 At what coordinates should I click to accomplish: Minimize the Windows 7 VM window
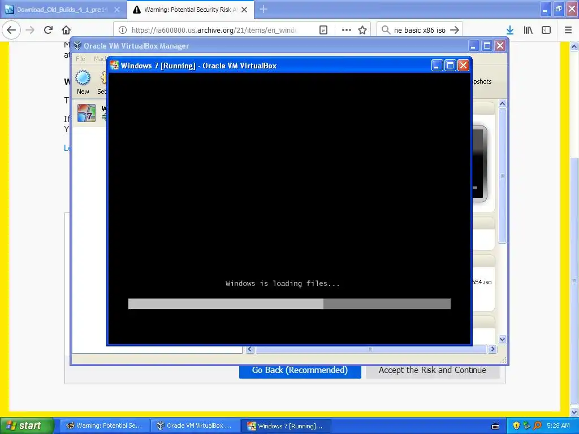(437, 66)
